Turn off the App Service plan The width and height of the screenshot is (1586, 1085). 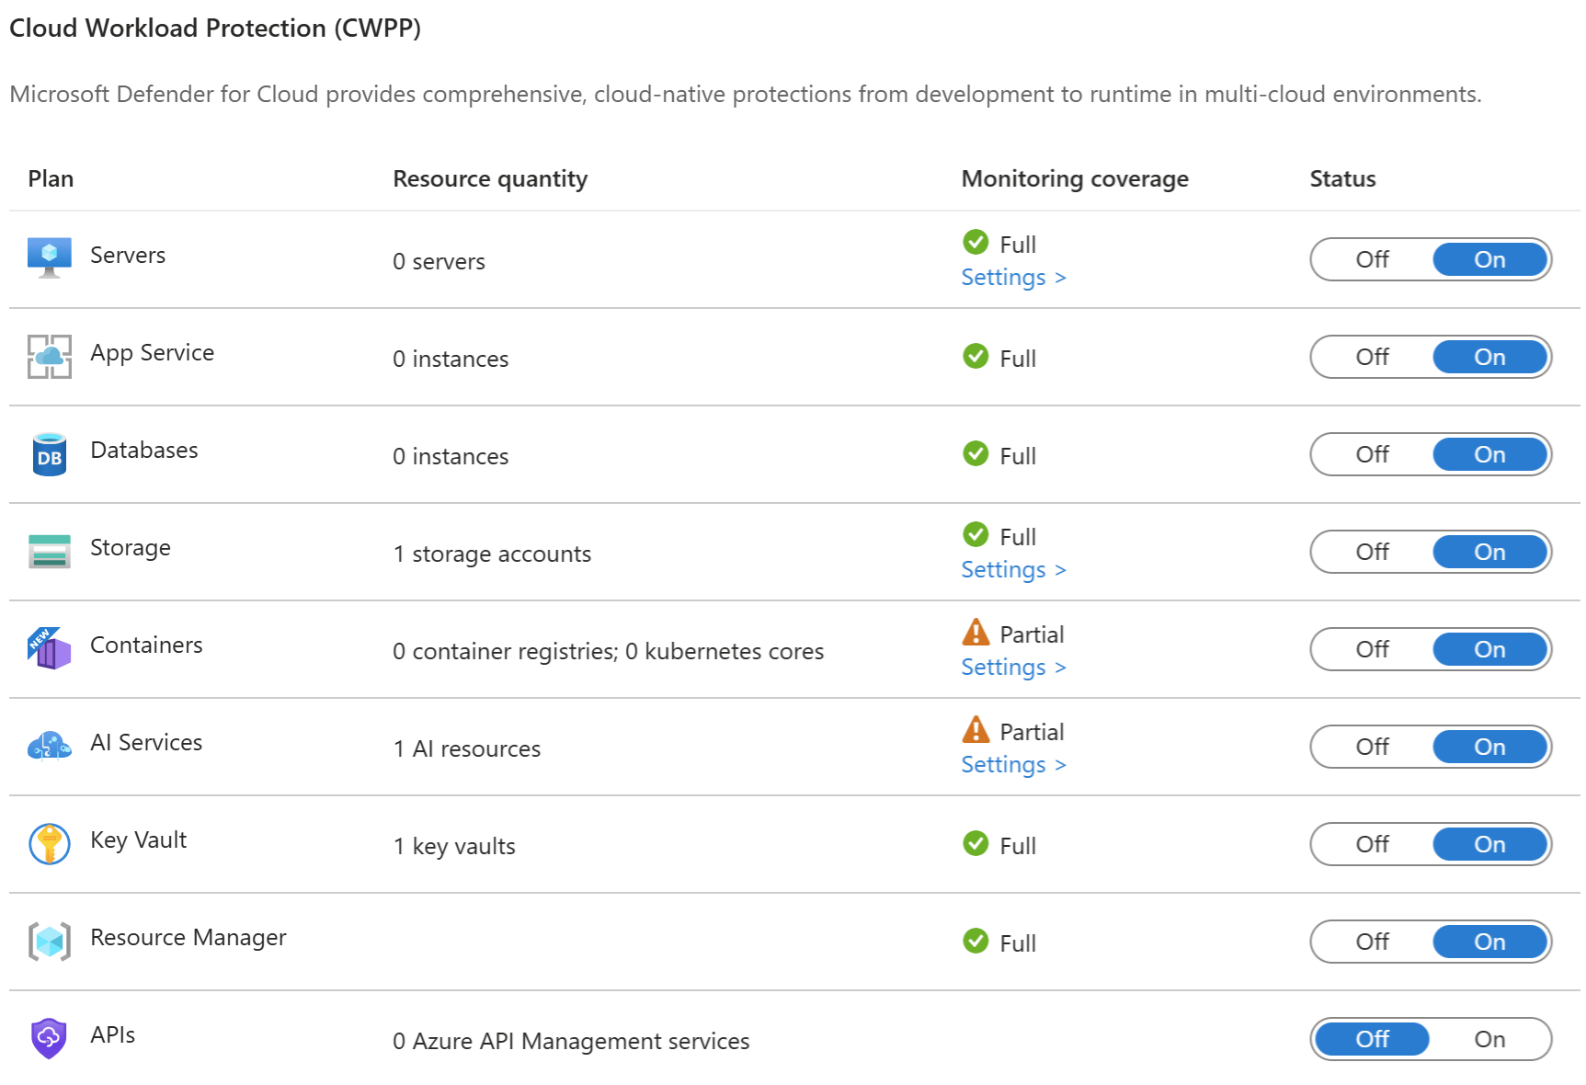point(1372,357)
